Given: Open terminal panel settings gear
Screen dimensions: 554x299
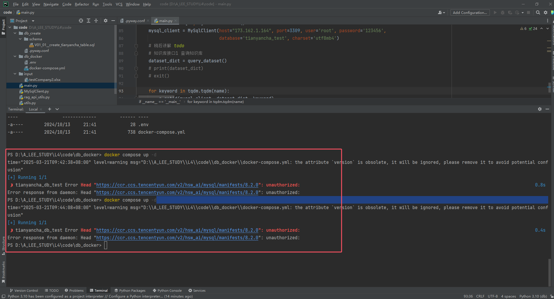Looking at the screenshot, I should click(x=539, y=109).
